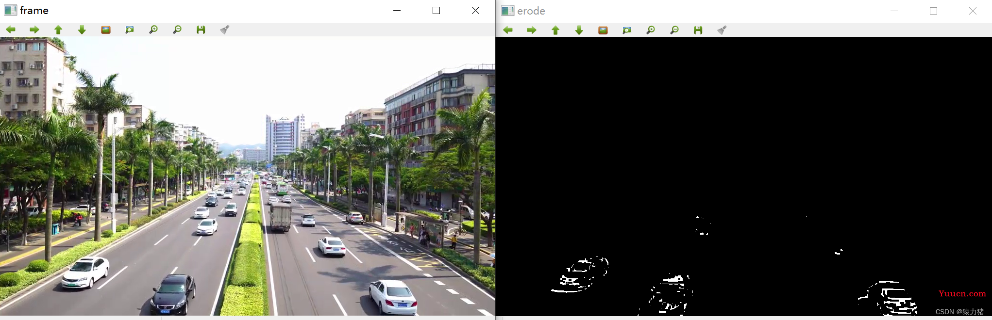Image resolution: width=992 pixels, height=320 pixels.
Task: Fit image to window in frame toolbar
Action: click(130, 30)
